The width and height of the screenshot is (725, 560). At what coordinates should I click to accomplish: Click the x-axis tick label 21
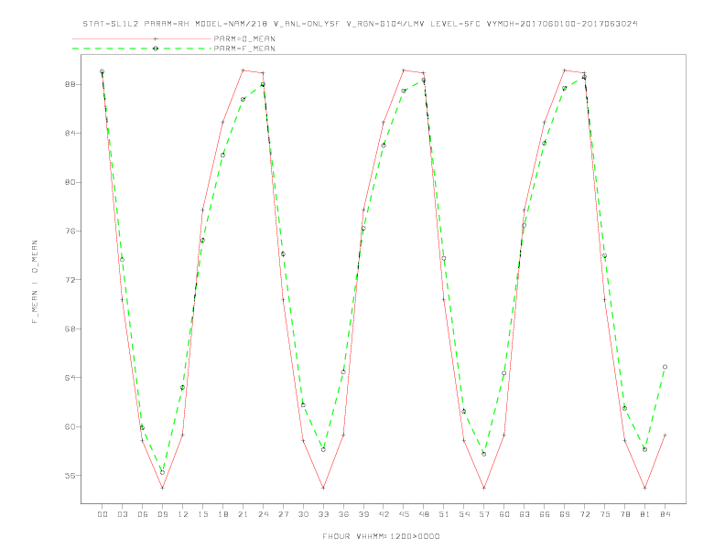pos(243,514)
